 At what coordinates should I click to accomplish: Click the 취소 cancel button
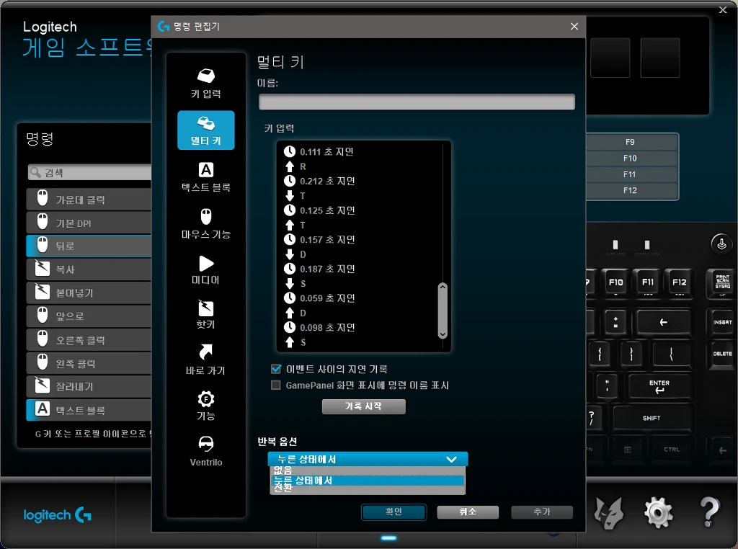(x=467, y=512)
